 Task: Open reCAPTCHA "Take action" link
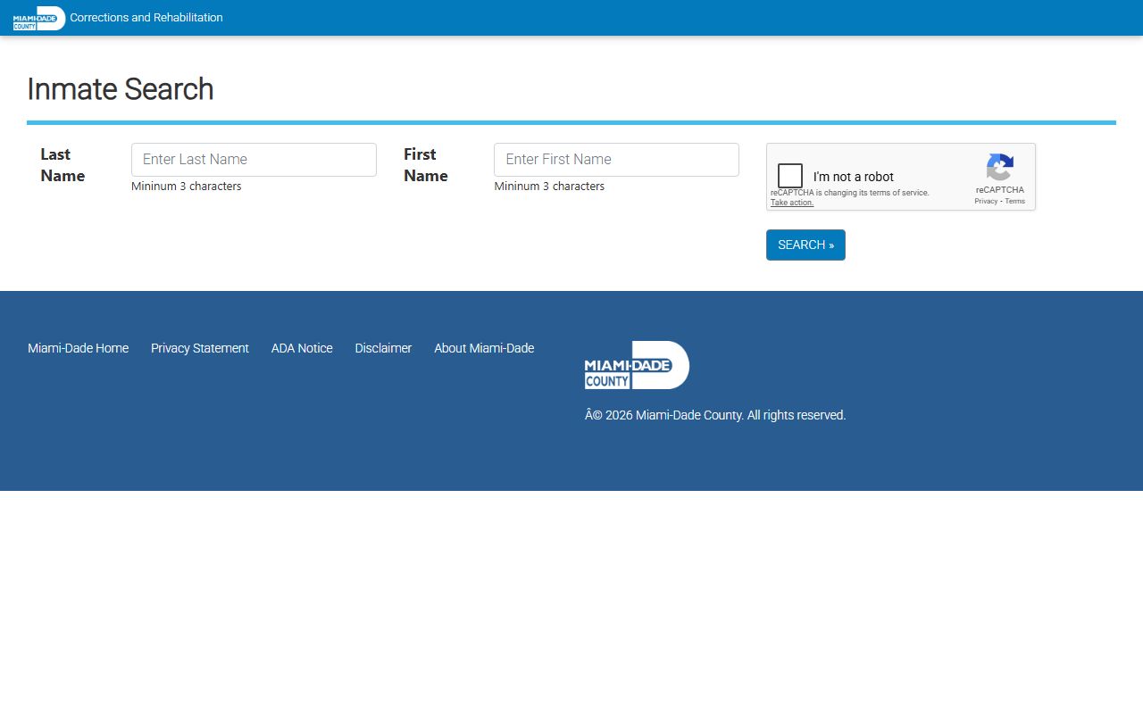(792, 203)
